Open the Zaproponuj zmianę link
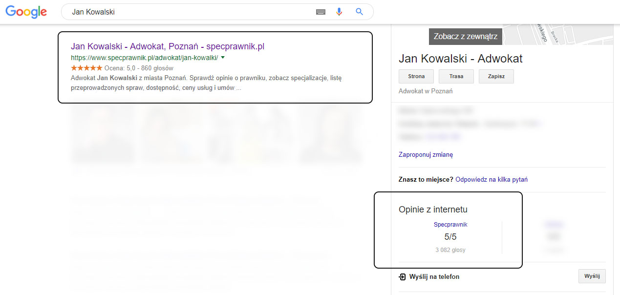Viewport: 620px width, 295px height. coord(426,155)
